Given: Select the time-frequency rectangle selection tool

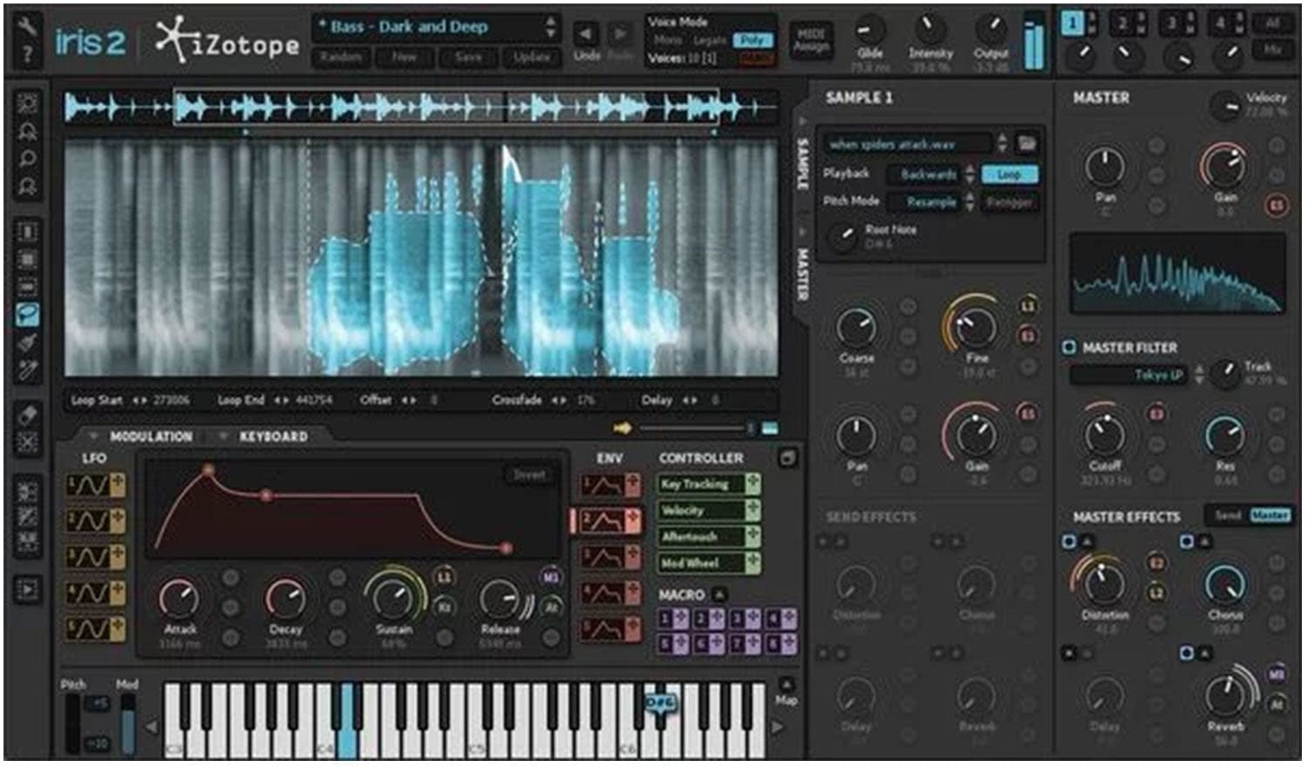Looking at the screenshot, I should (28, 260).
